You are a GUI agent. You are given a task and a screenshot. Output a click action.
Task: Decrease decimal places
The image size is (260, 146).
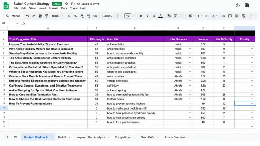(x=82, y=16)
